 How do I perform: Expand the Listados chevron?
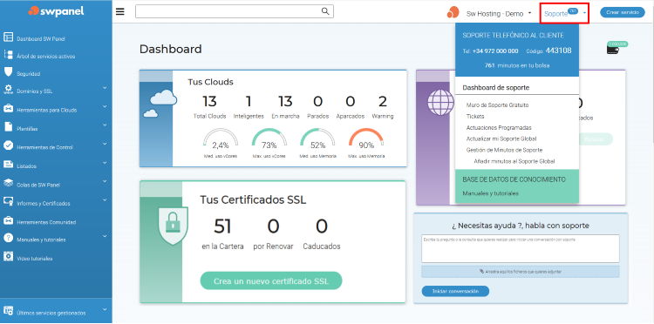point(105,163)
